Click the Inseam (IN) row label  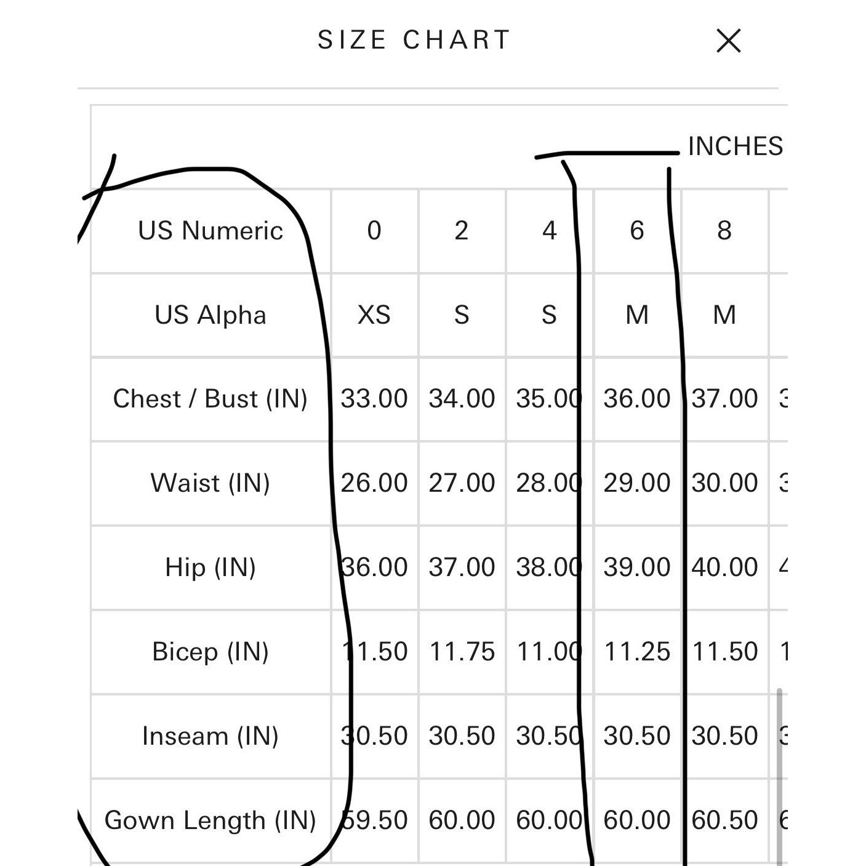pyautogui.click(x=210, y=736)
